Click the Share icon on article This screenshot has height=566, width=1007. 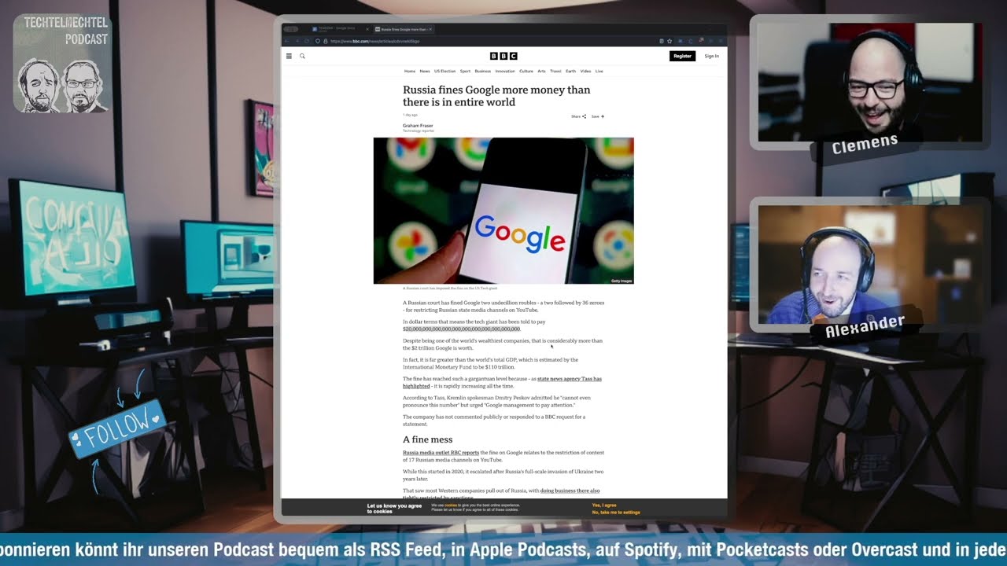pos(579,116)
